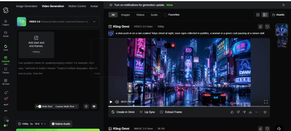291x131 pixels.
Task: Click the location pin icon beside Multi-Shot
Action: (86, 106)
